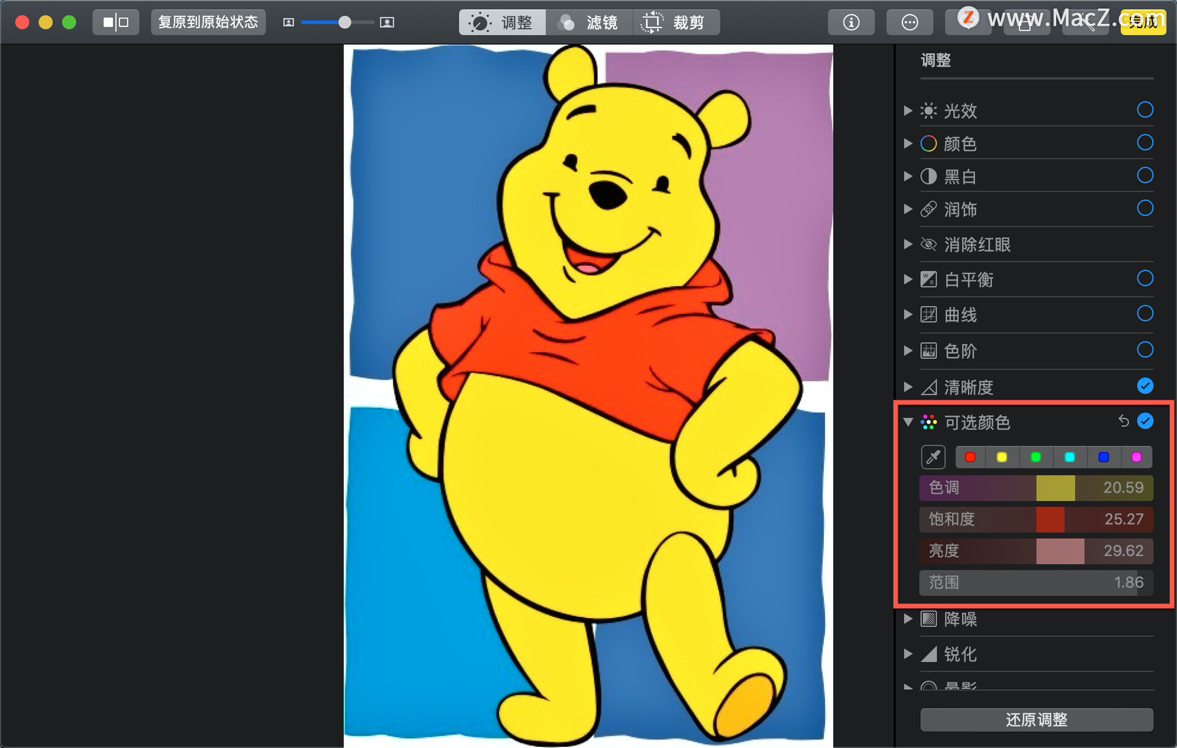Click the 复原到原始状态 button
This screenshot has height=748, width=1177.
[x=208, y=23]
